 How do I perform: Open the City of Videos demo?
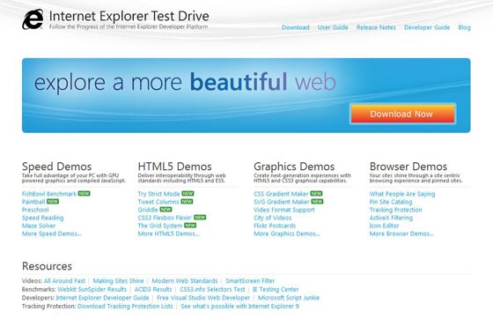coord(273,218)
